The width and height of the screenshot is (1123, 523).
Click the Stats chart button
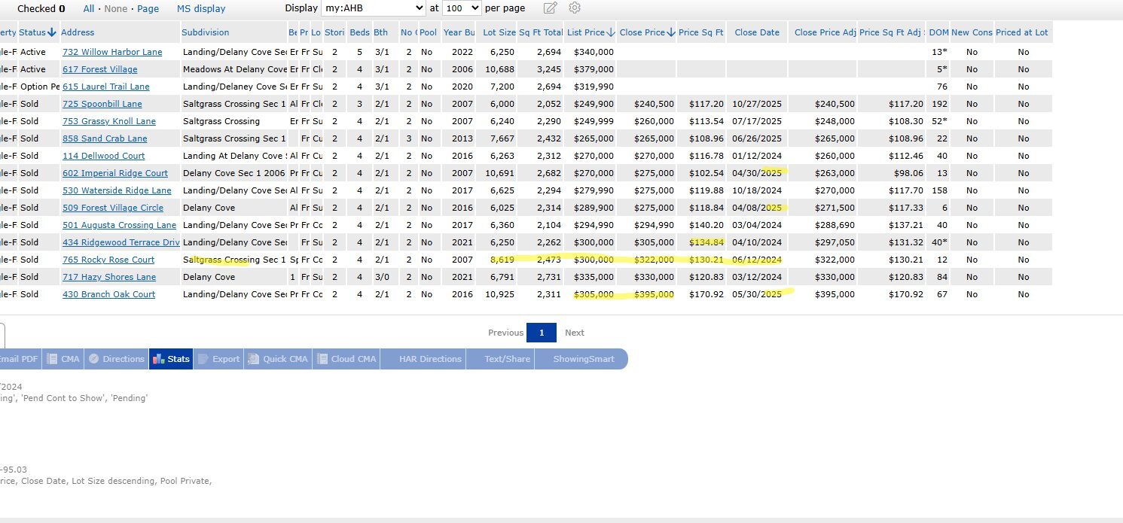tap(171, 359)
